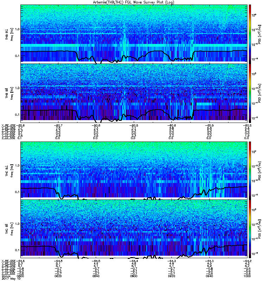Click Z_RE_GSE row label in bottom table
264x281 pixels.
coord(8,266)
